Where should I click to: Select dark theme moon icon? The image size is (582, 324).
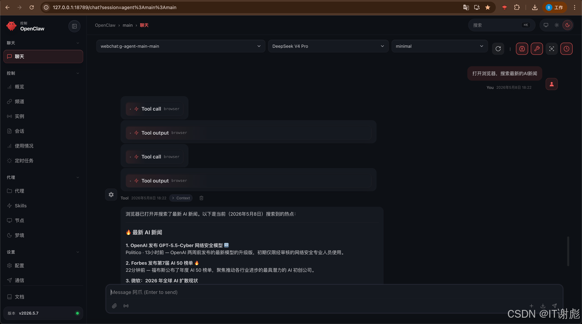[x=567, y=25]
